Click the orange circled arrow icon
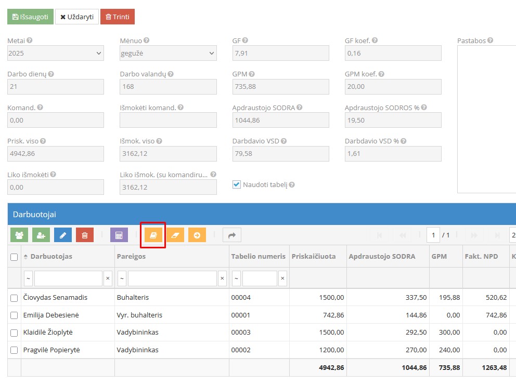 click(x=197, y=235)
